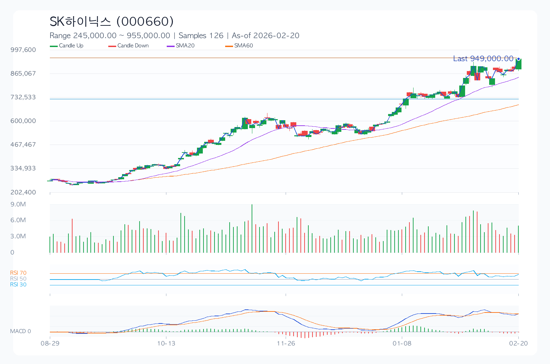Click the RSI 50 midline label
Viewport: 550px width, 364px height.
18,279
